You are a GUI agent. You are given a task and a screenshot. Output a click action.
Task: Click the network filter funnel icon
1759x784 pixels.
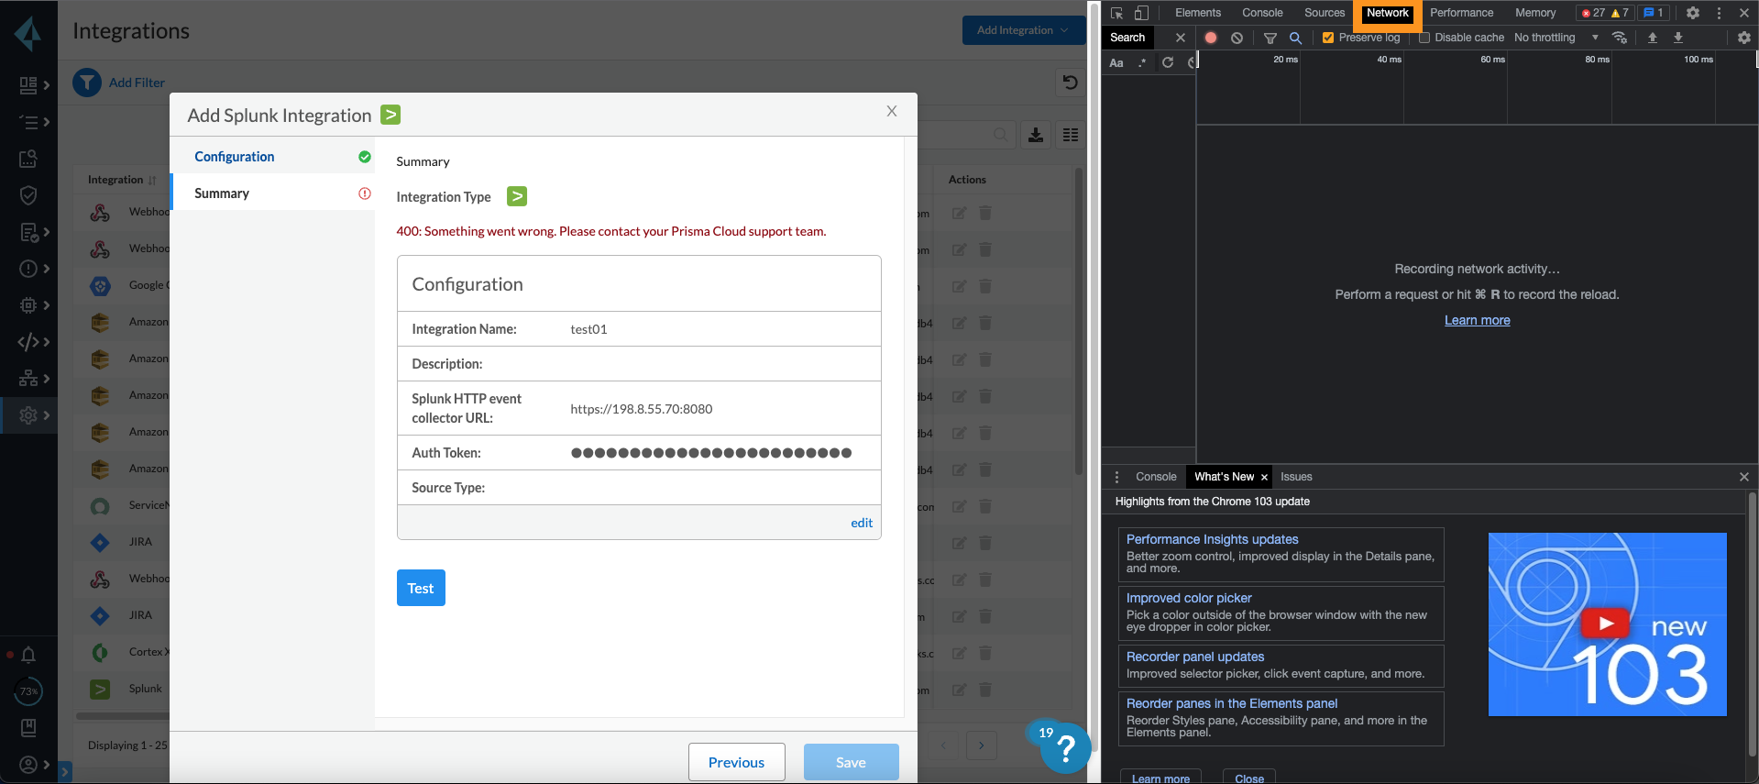point(1270,38)
